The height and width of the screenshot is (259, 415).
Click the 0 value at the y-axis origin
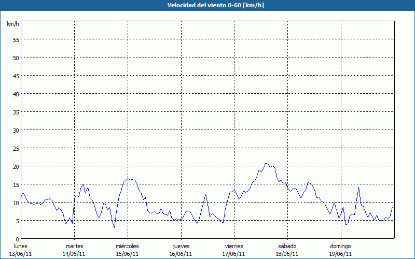point(17,239)
